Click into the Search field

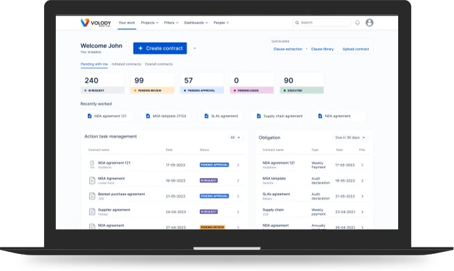[321, 22]
